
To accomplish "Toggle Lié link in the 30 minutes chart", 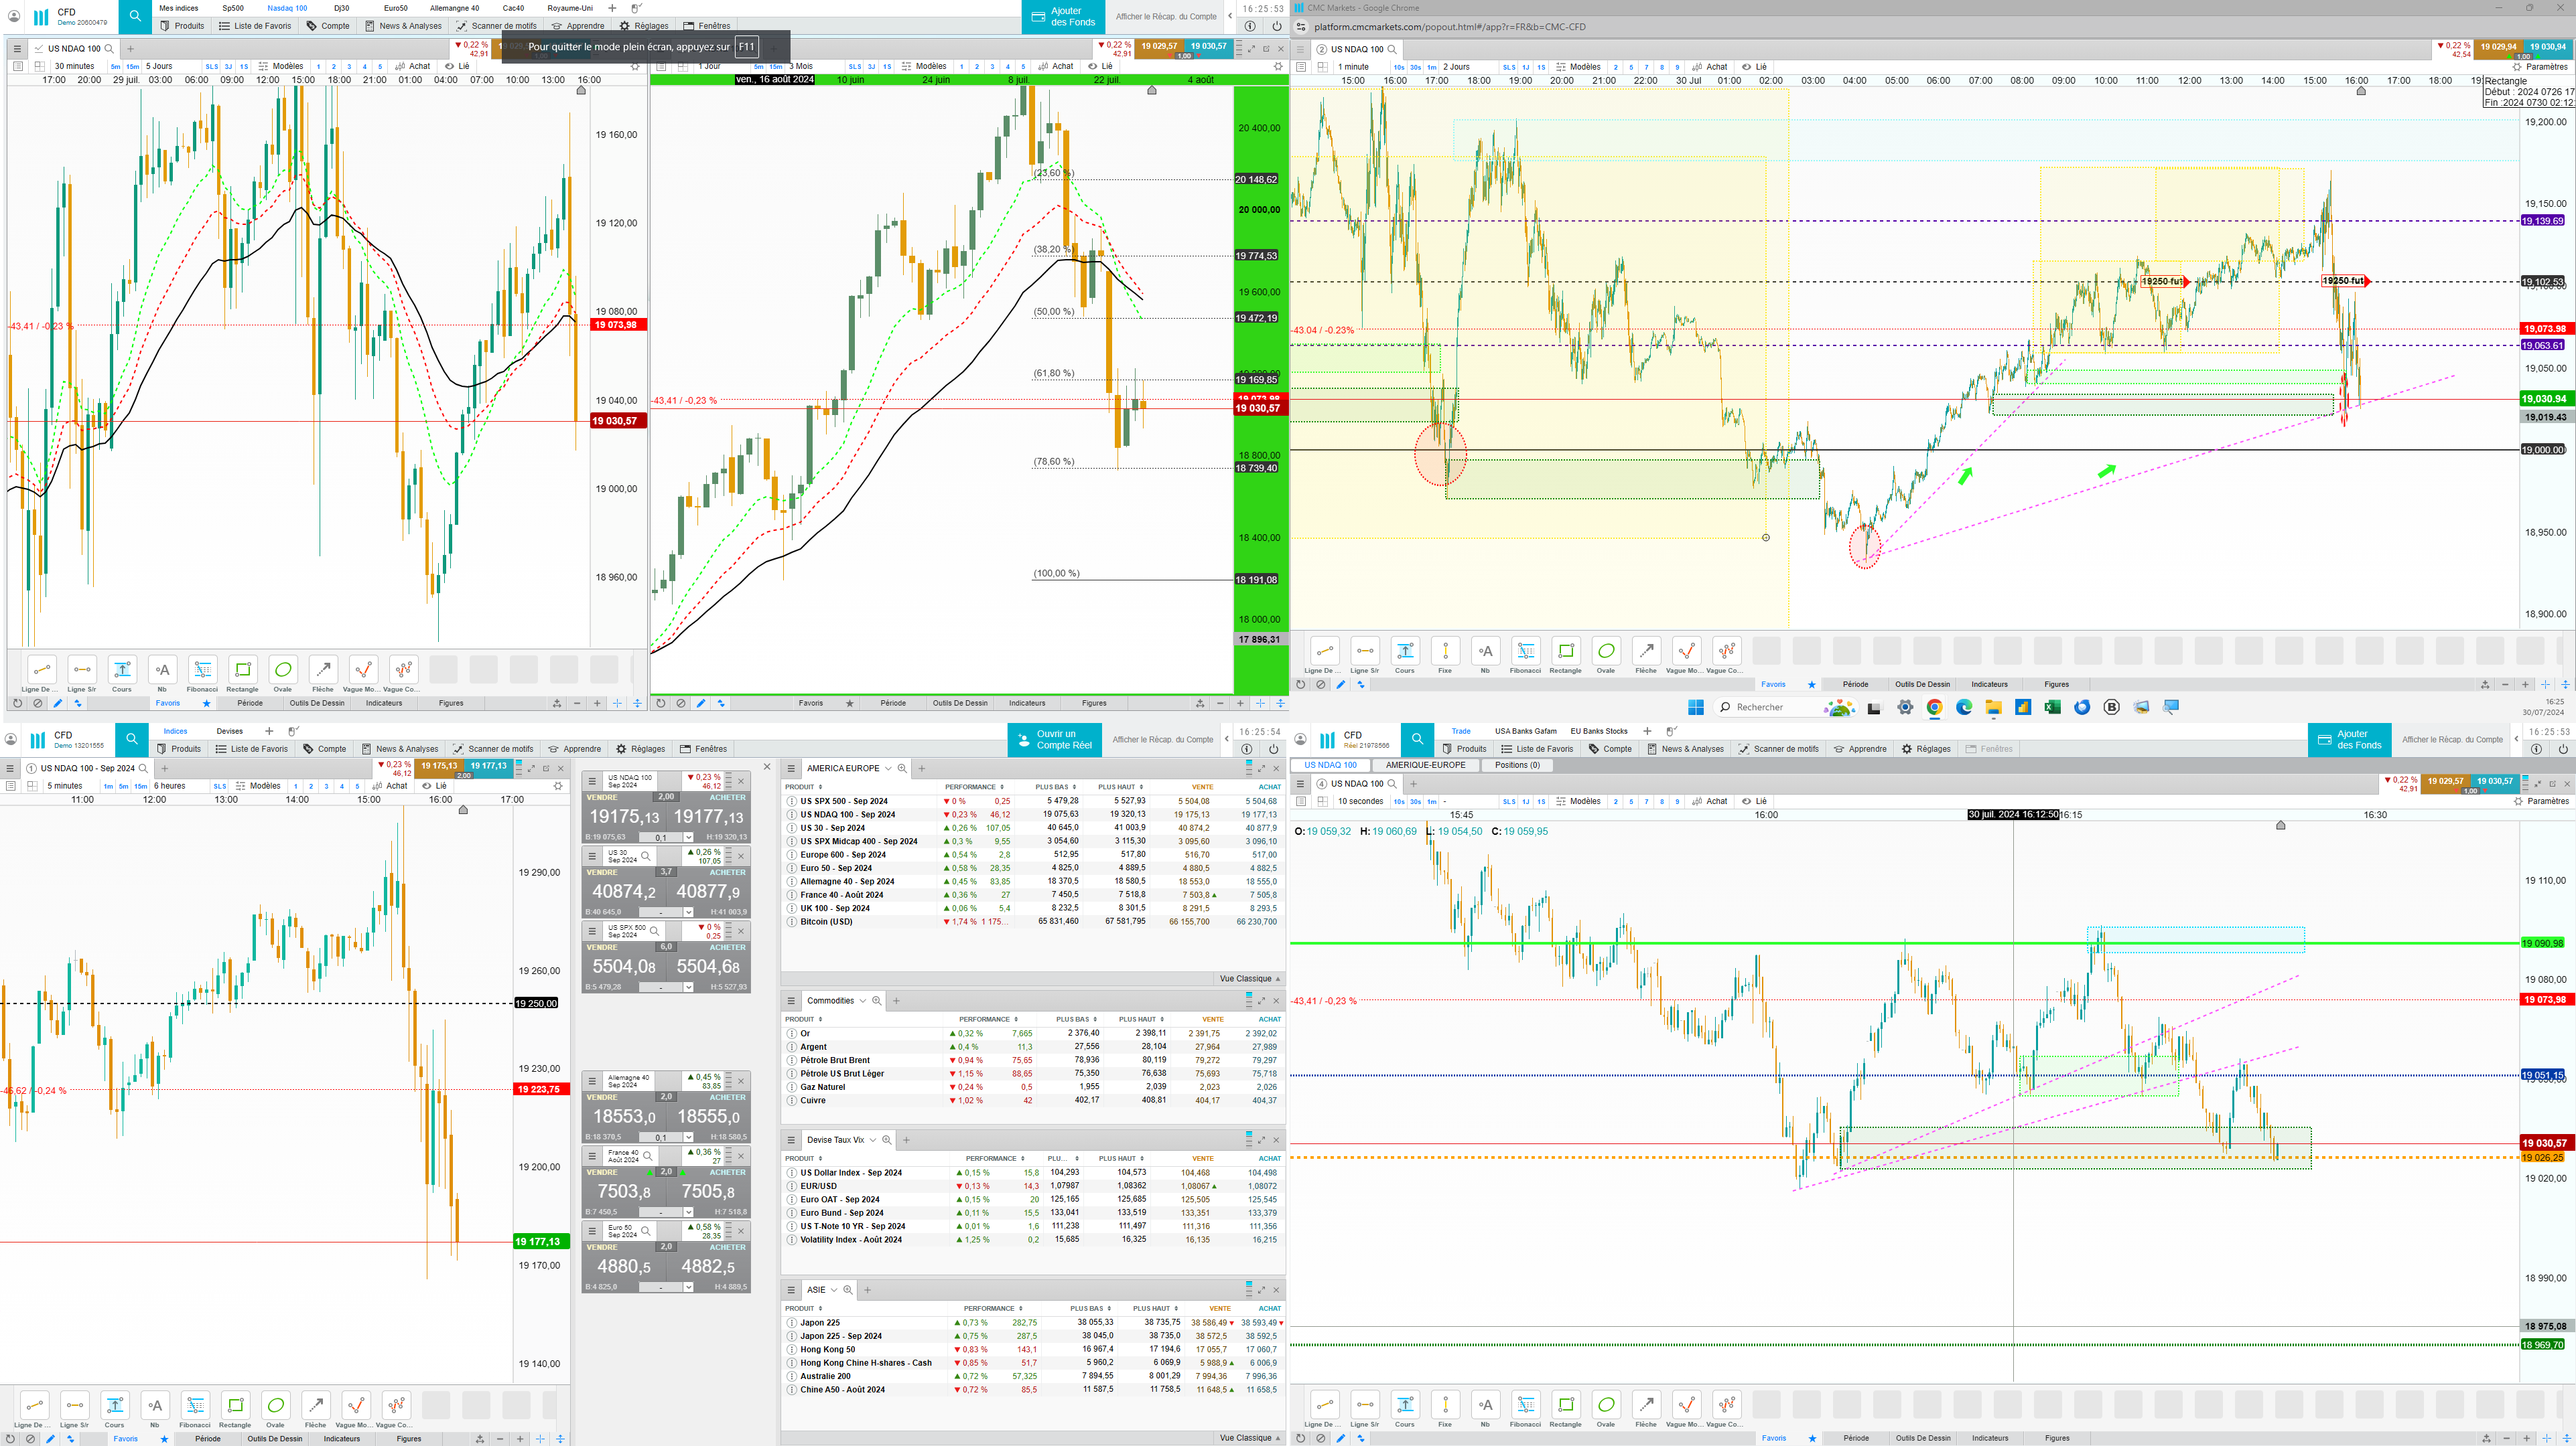I will [x=457, y=67].
